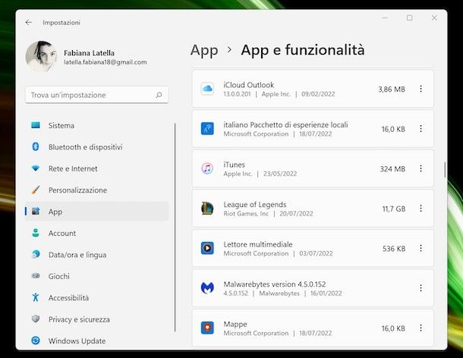This screenshot has height=358, width=463.
Task: Click the 324 MB size value
Action: click(x=392, y=169)
